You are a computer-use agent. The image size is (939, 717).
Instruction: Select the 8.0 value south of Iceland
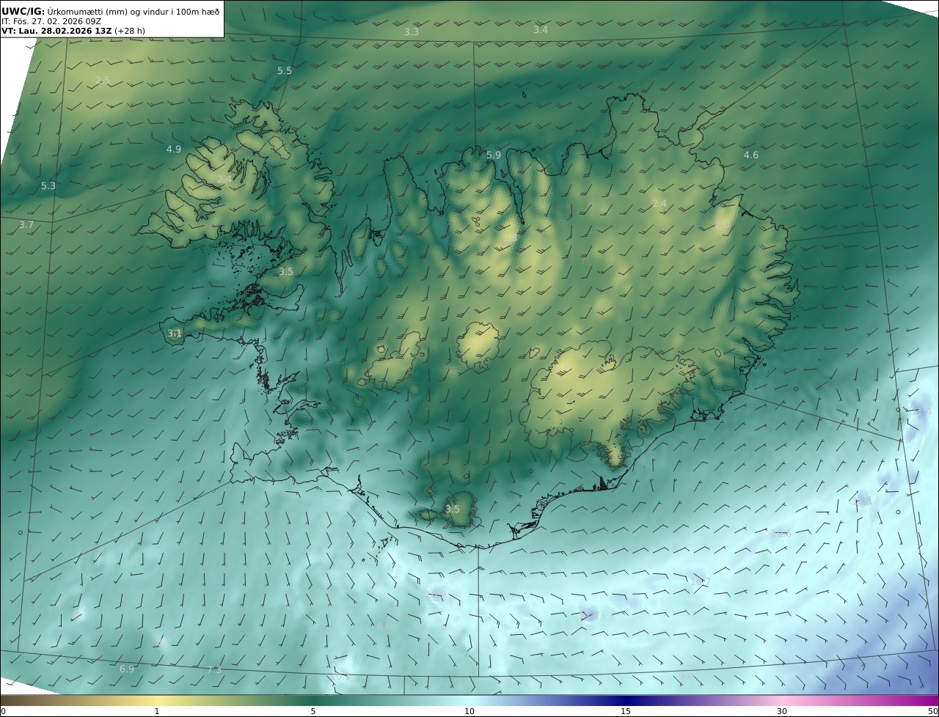(x=384, y=626)
